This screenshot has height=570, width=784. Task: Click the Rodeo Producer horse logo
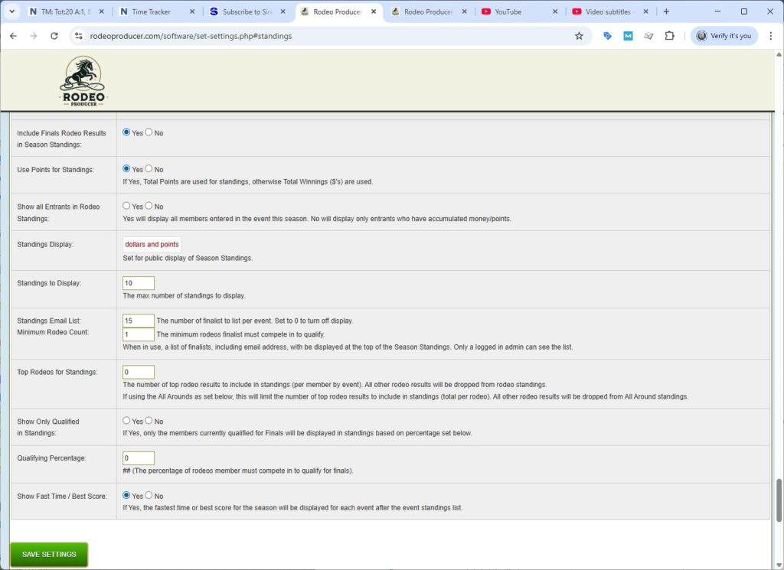83,79
